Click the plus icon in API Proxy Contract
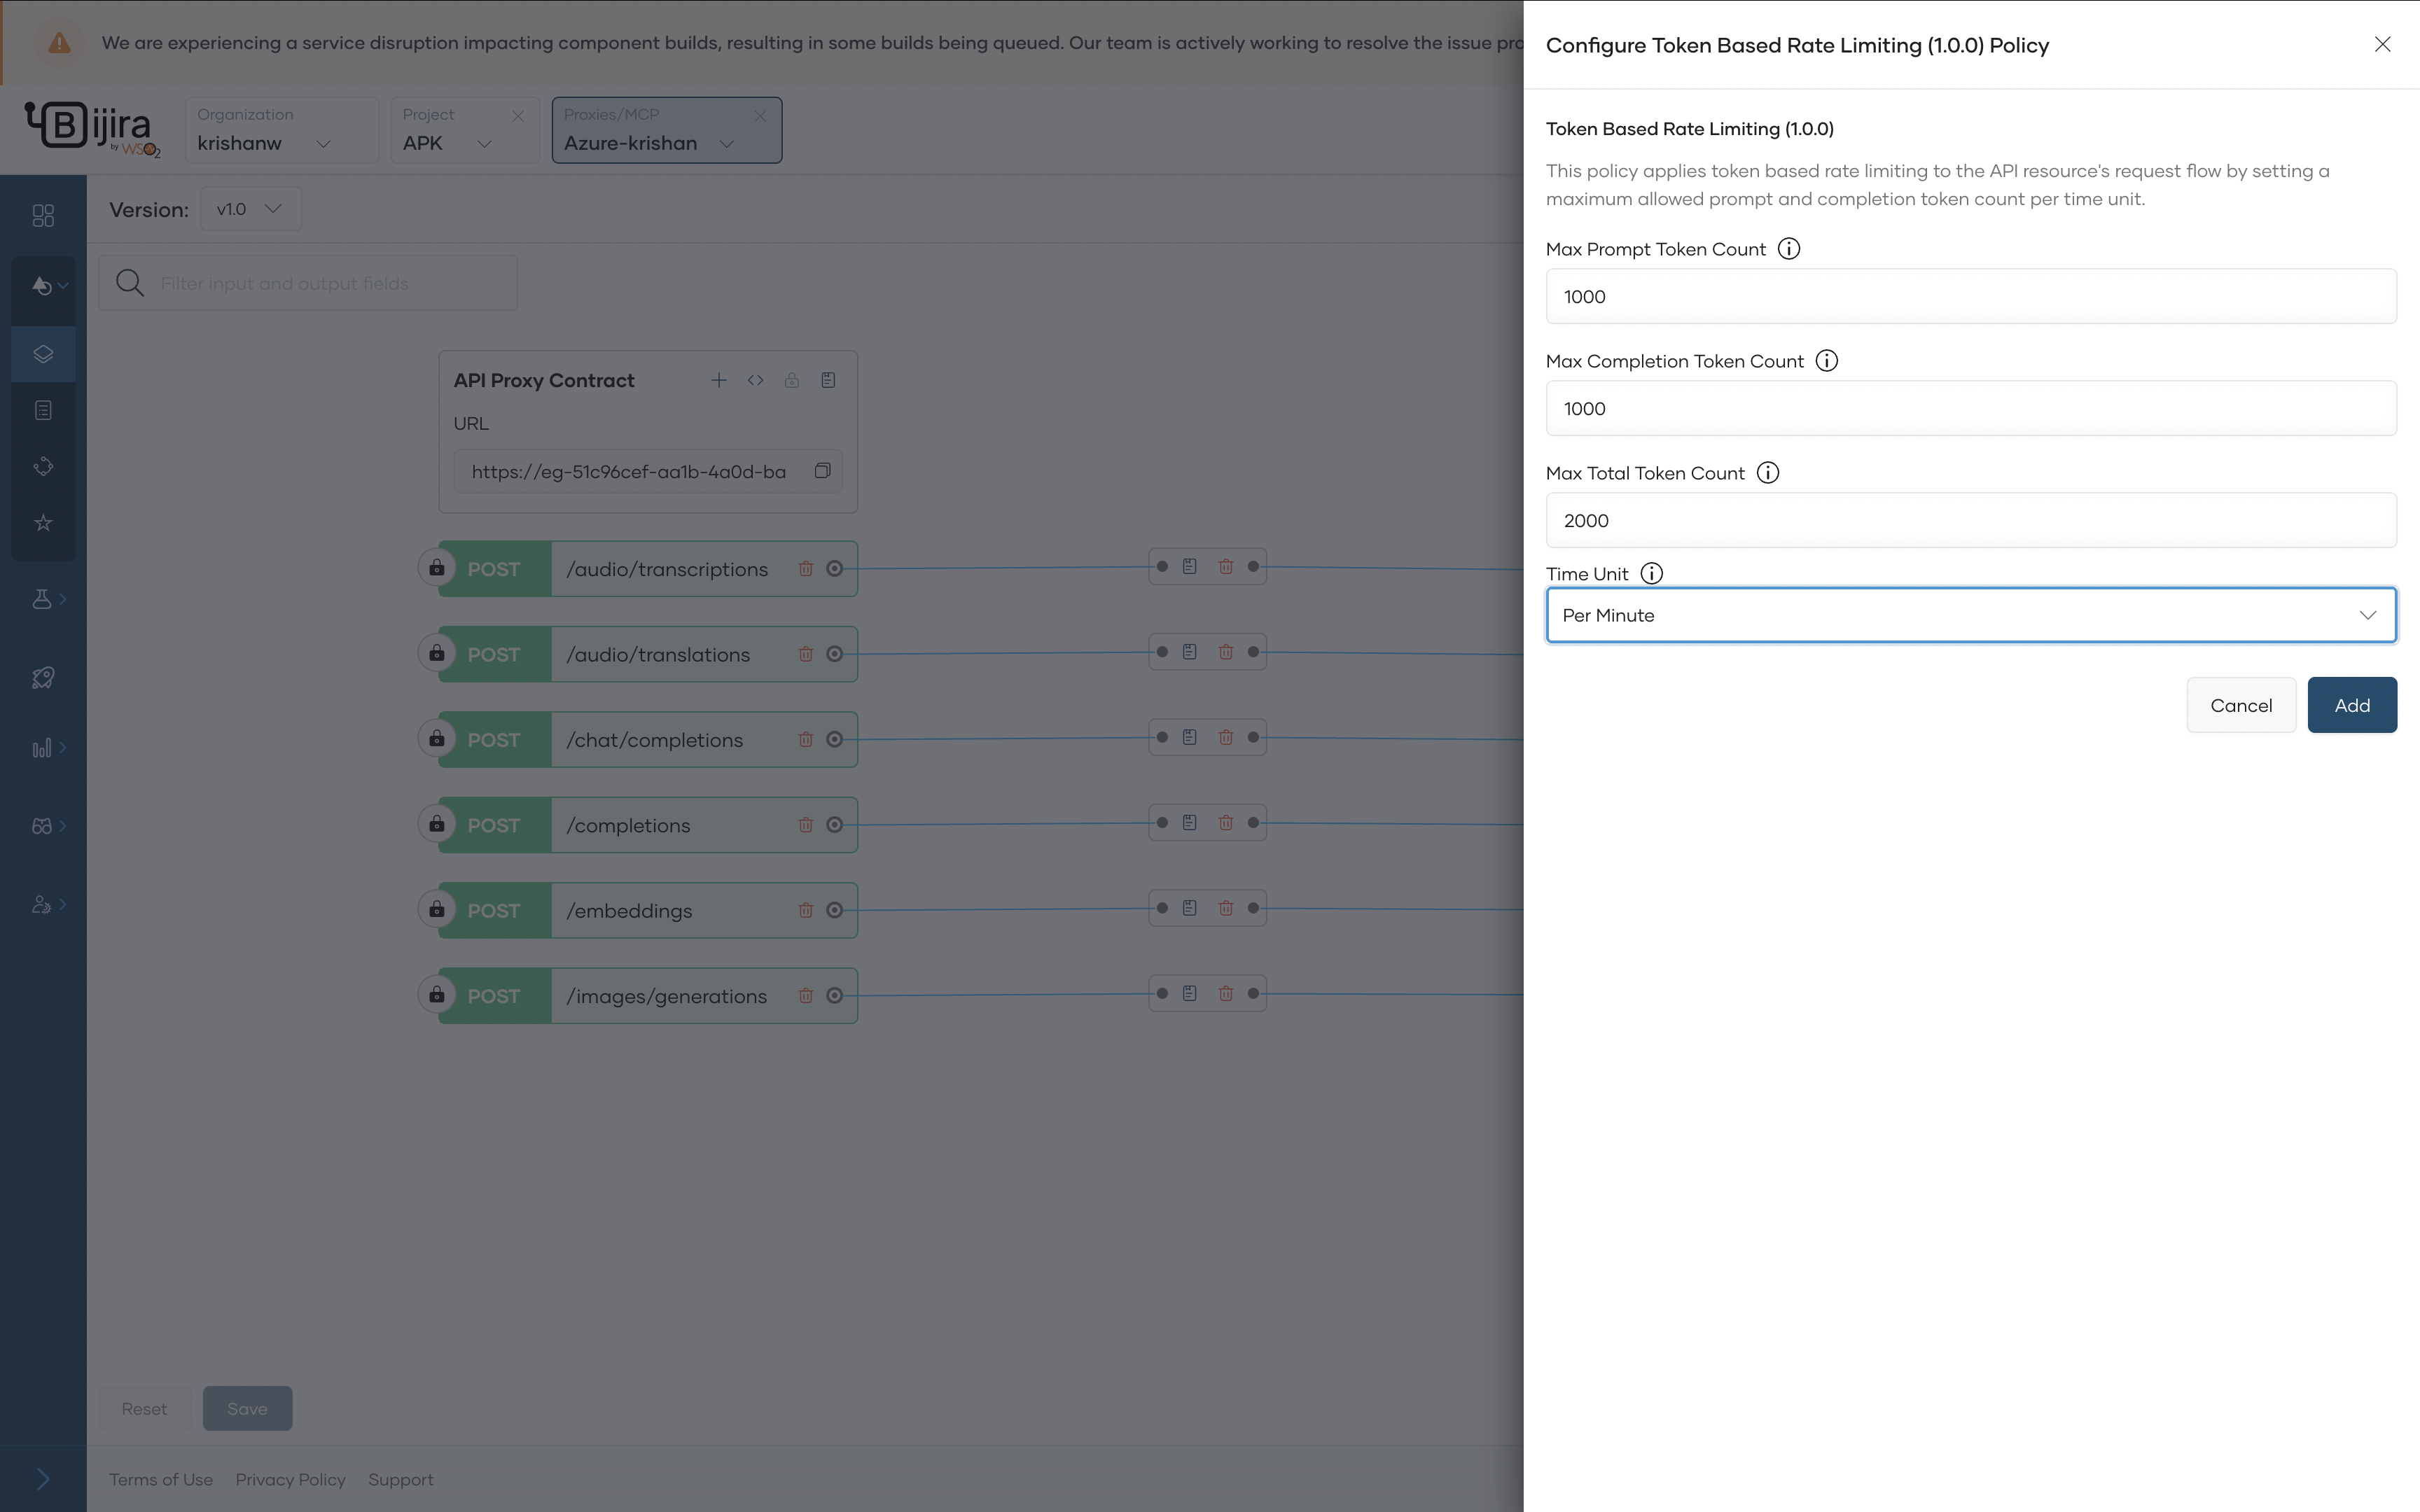This screenshot has height=1512, width=2420. 719,380
